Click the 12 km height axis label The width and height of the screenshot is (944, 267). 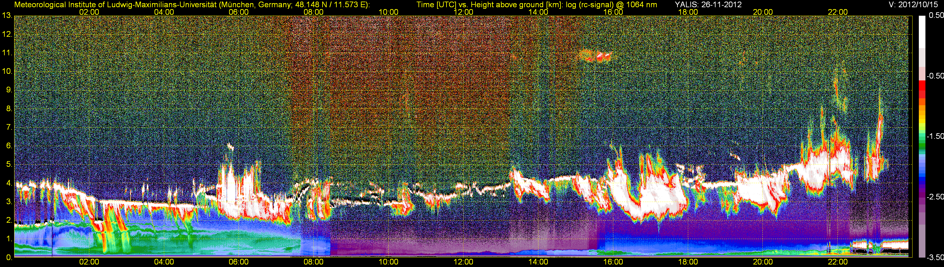click(7, 34)
